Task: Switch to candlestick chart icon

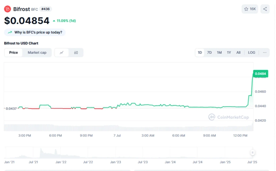Action: [x=76, y=53]
